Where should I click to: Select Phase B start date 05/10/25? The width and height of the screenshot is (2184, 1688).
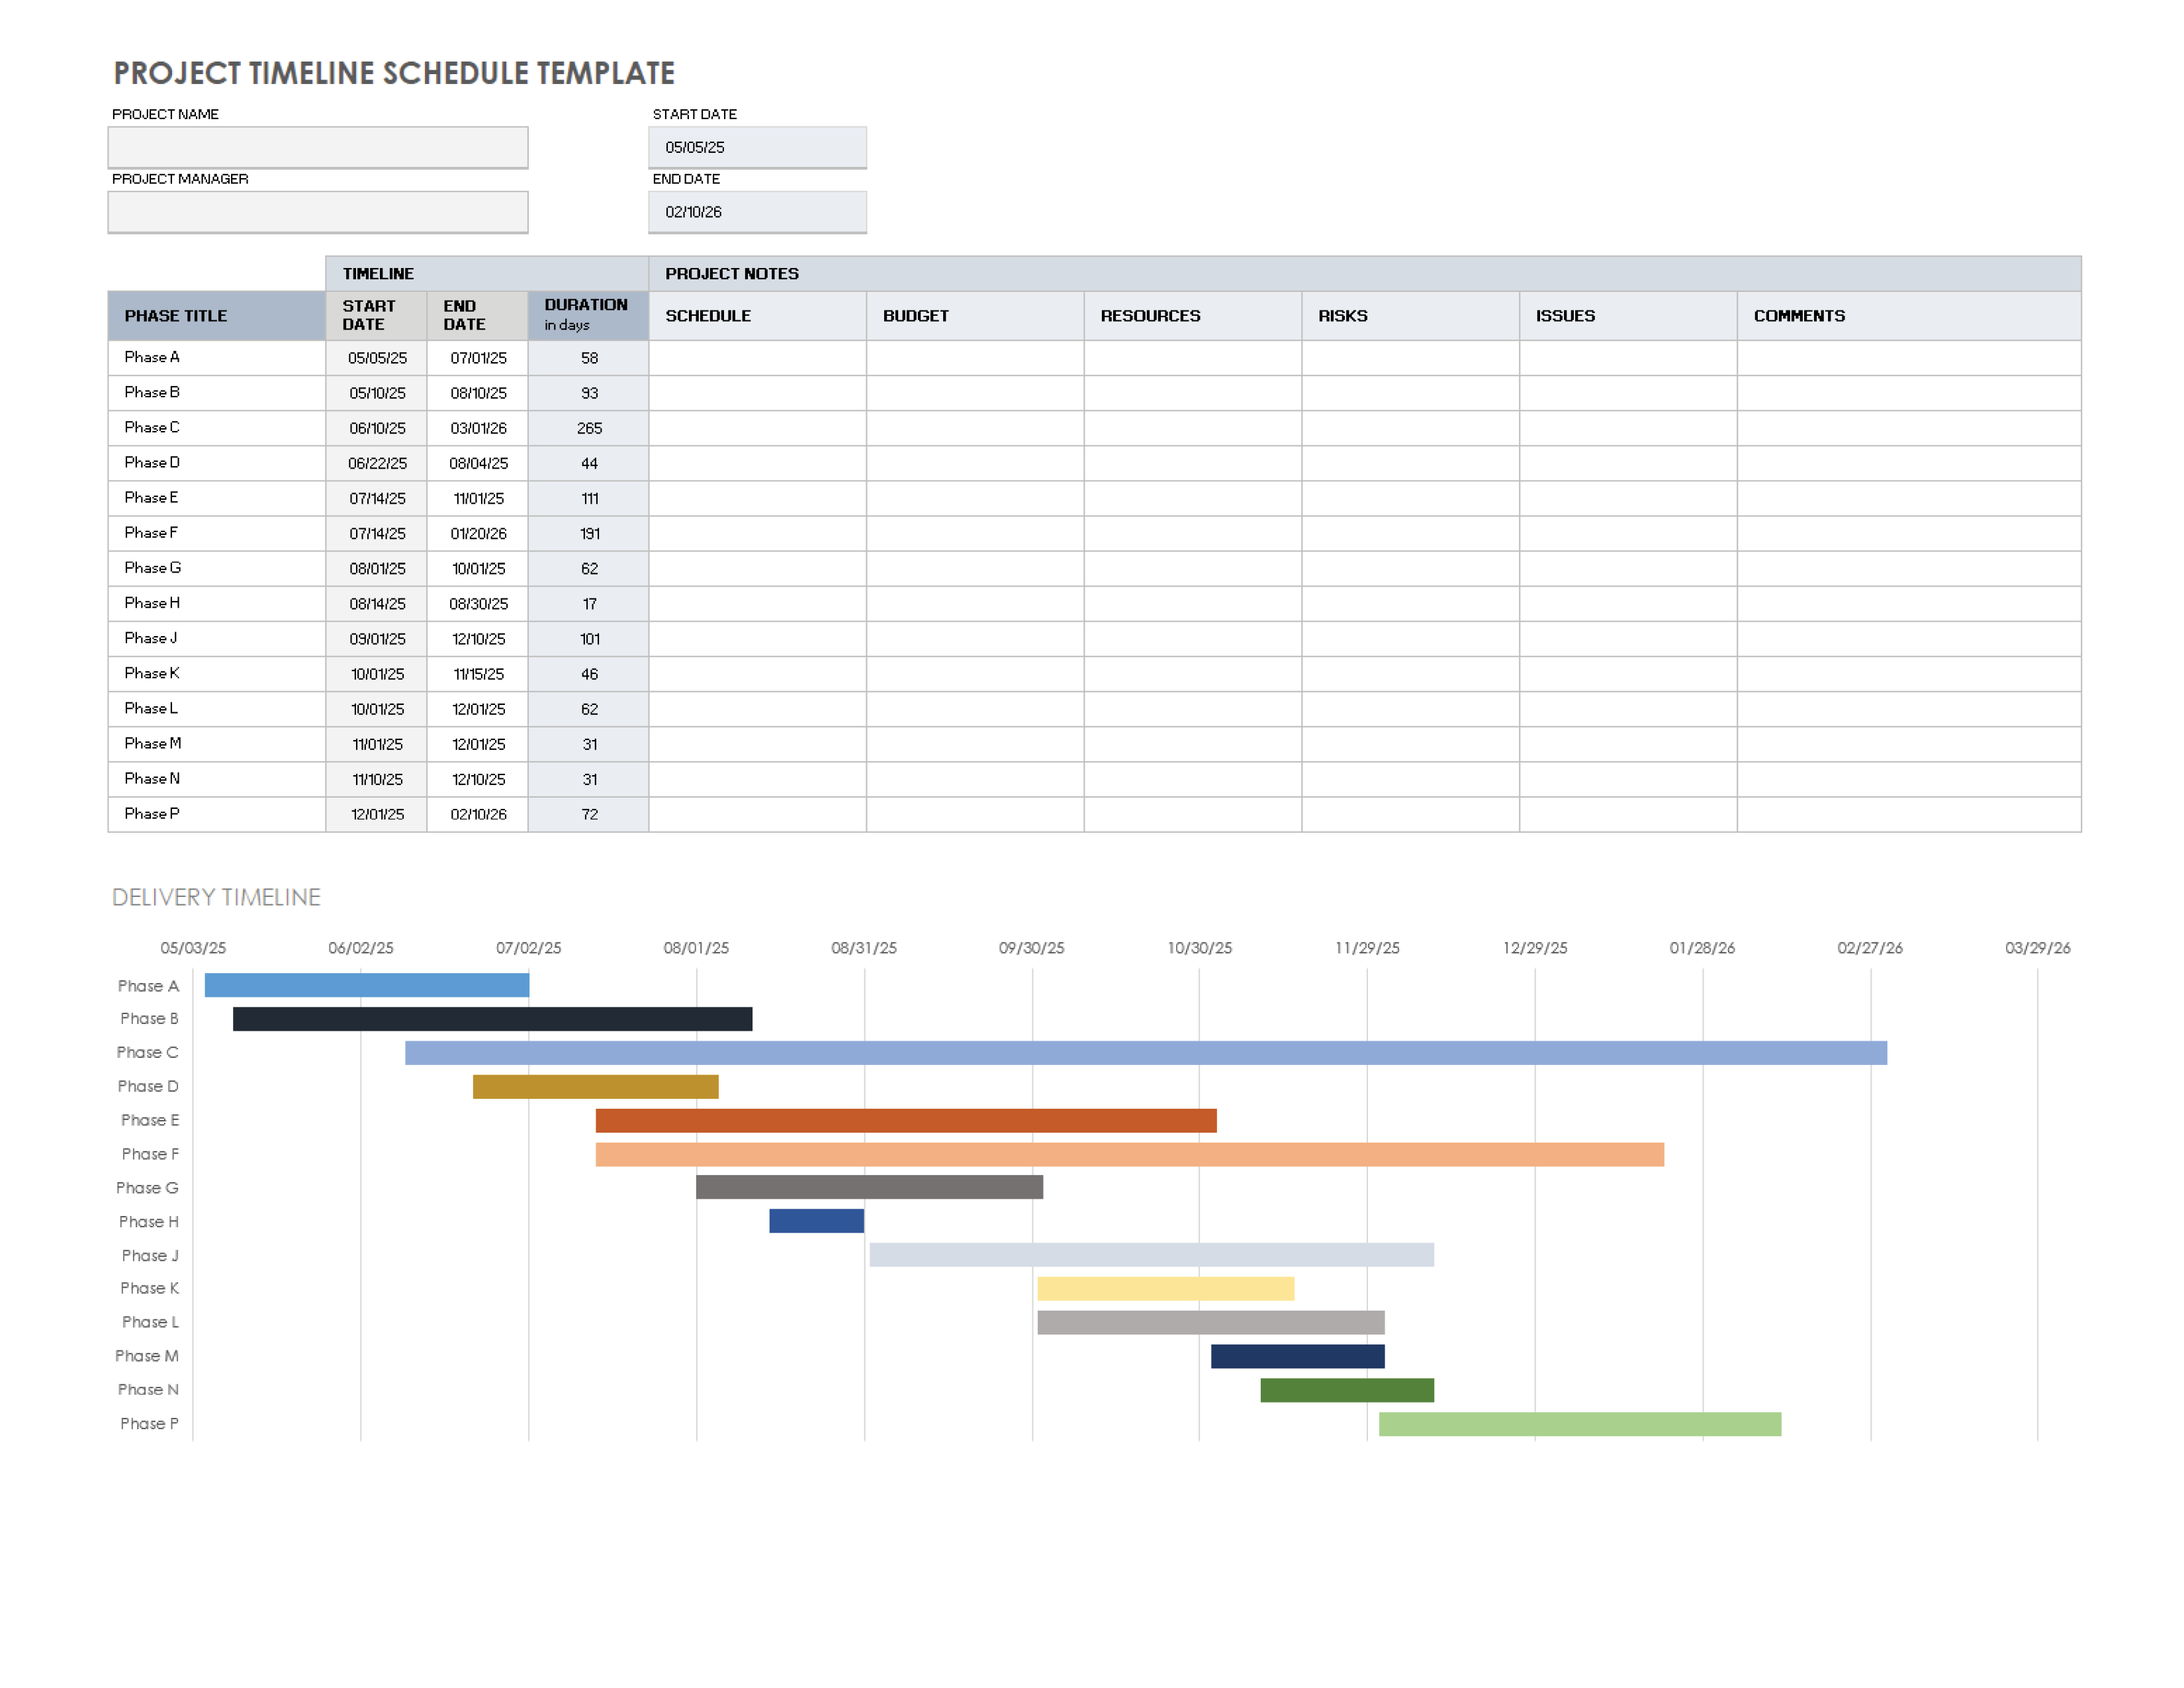pos(376,393)
